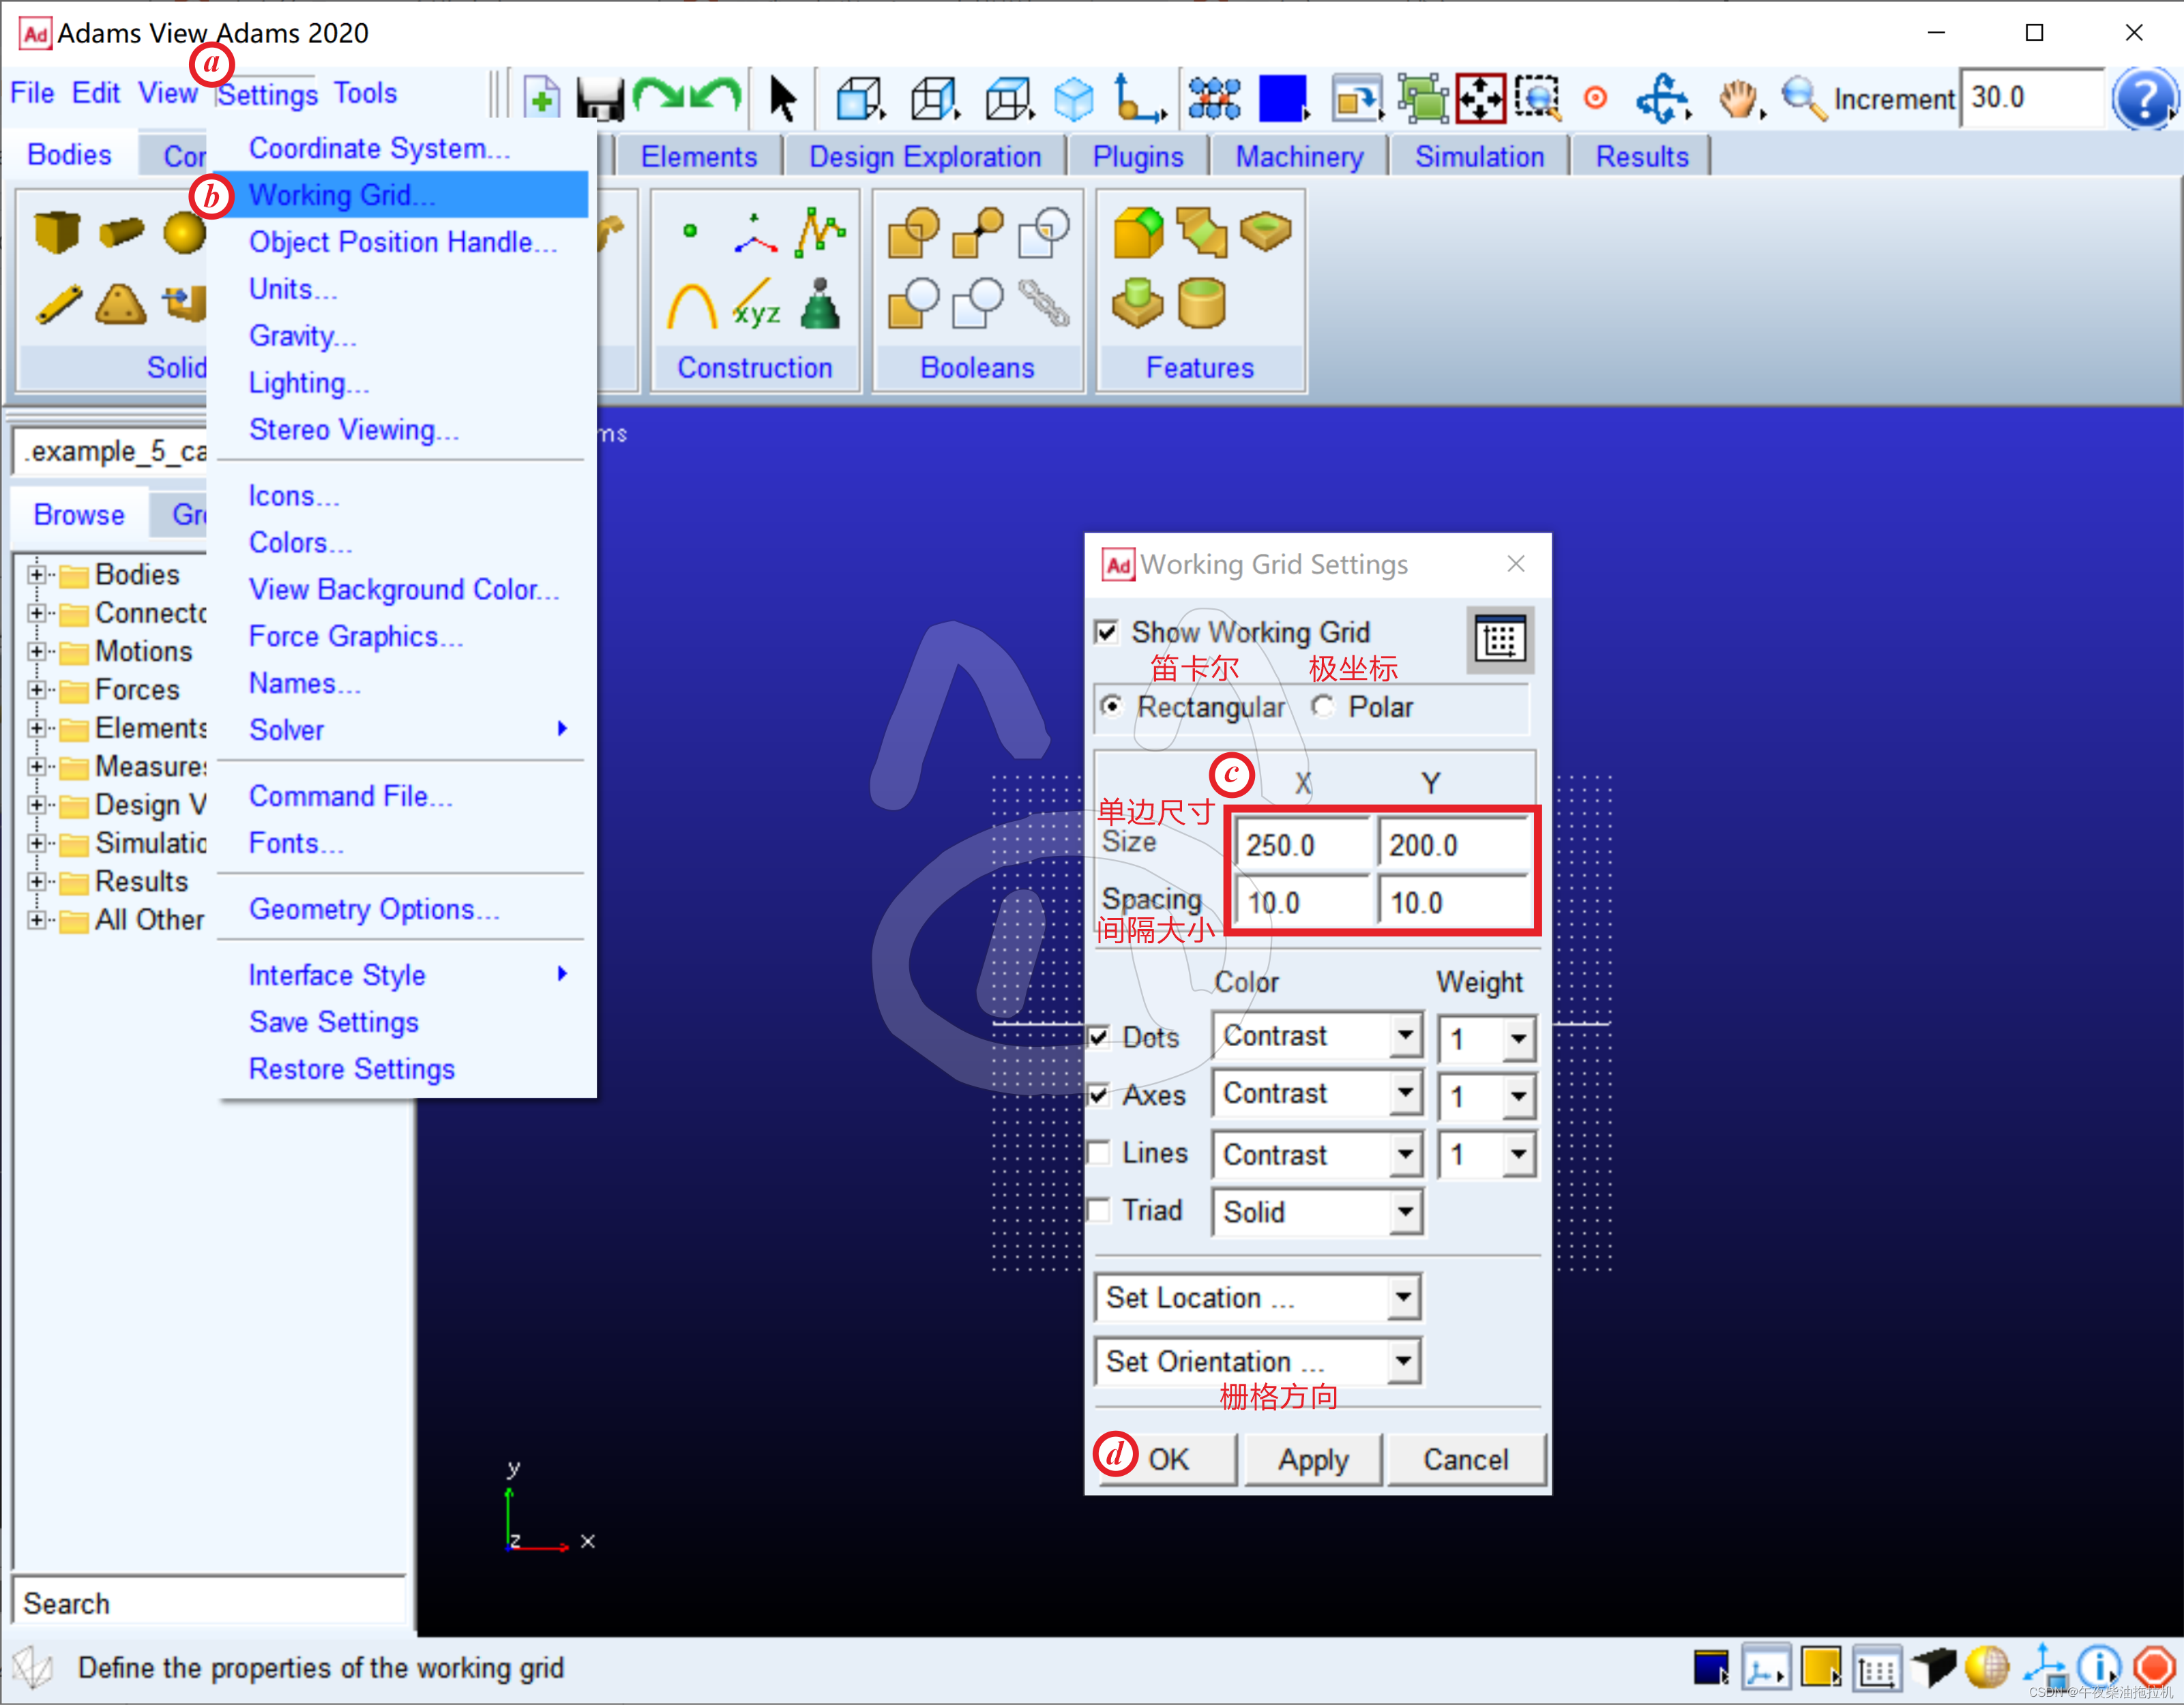The height and width of the screenshot is (1705, 2184).
Task: Click the blue question mark help icon
Action: (2143, 99)
